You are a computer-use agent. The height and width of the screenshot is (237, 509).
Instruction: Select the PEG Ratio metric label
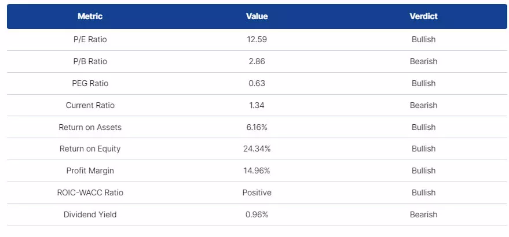(x=90, y=83)
